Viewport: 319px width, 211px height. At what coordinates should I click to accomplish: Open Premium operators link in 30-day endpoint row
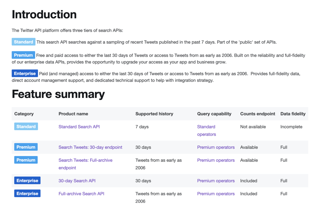pyautogui.click(x=216, y=147)
